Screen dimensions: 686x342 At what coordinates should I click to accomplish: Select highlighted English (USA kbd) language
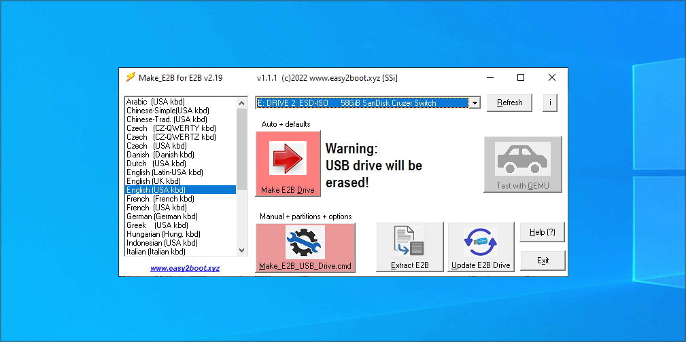(180, 189)
